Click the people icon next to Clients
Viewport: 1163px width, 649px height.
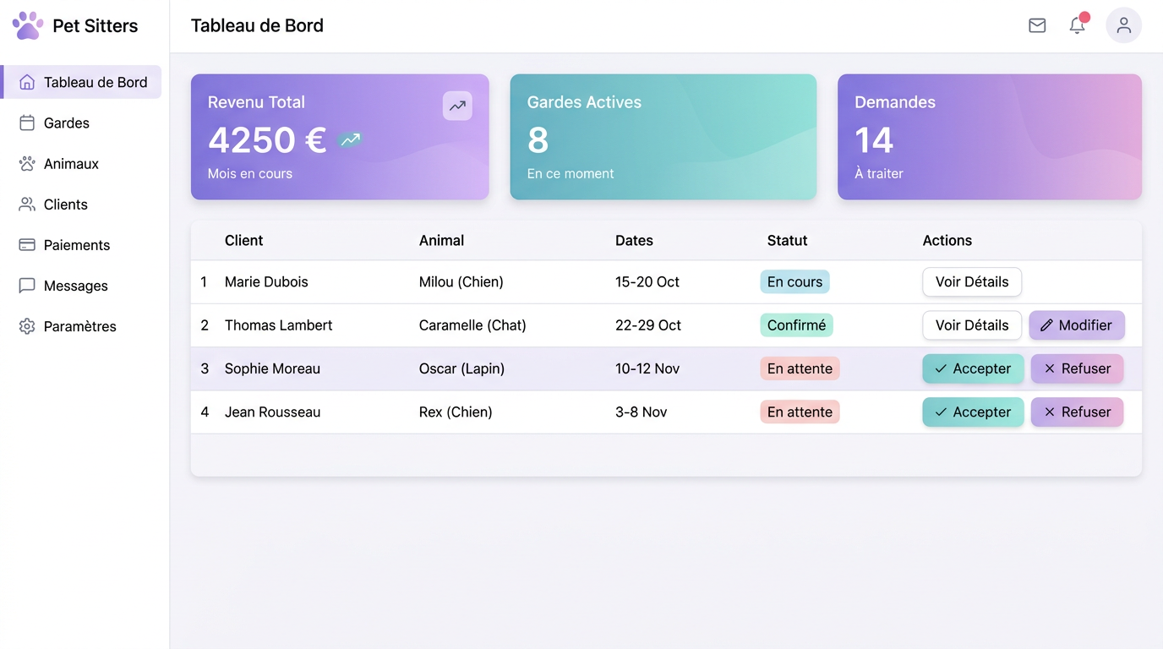(x=27, y=204)
